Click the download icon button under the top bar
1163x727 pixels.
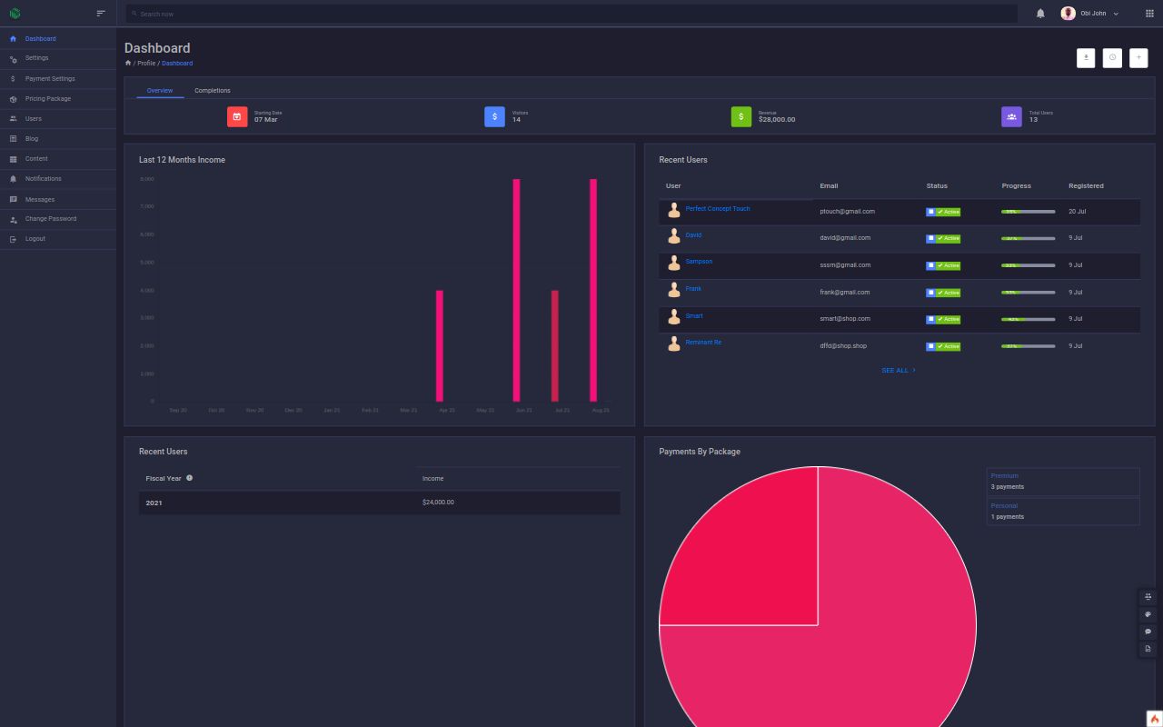coord(1086,58)
